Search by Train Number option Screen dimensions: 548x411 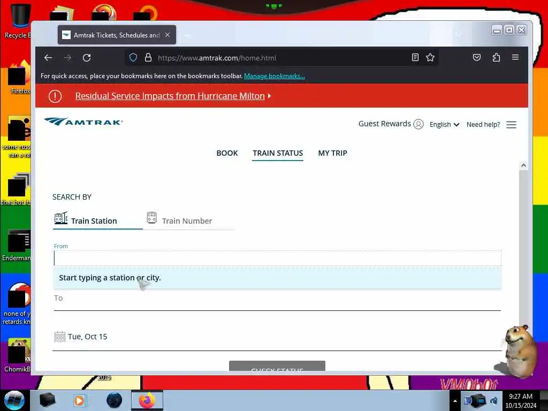point(189,220)
